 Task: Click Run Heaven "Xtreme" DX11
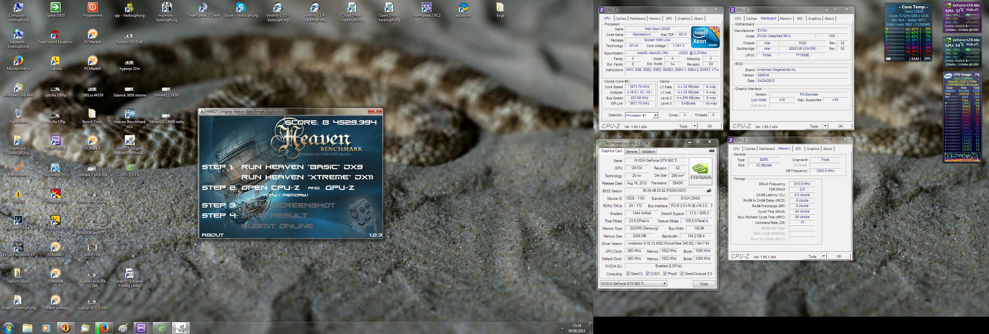click(x=307, y=177)
